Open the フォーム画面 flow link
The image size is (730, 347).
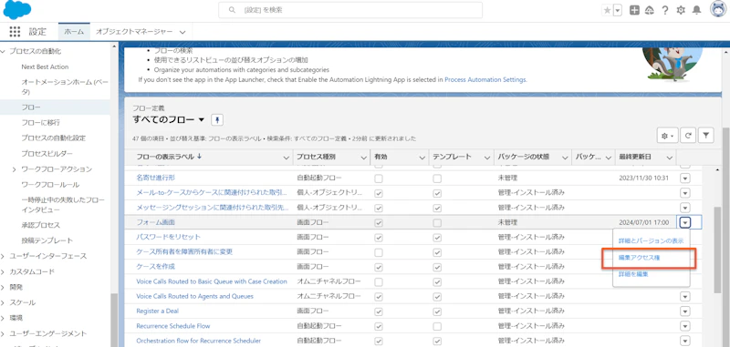[x=155, y=222]
